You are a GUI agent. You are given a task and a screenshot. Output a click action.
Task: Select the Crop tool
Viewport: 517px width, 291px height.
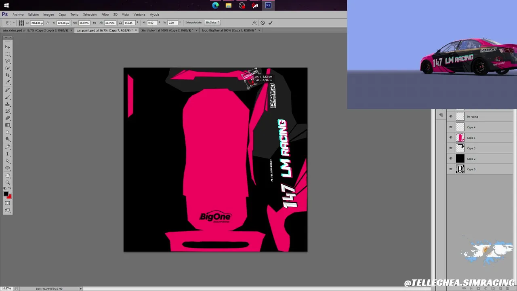[x=8, y=75]
